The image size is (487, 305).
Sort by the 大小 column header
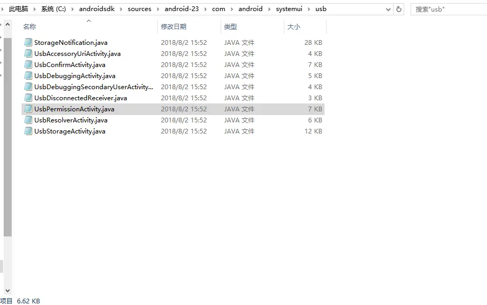293,27
